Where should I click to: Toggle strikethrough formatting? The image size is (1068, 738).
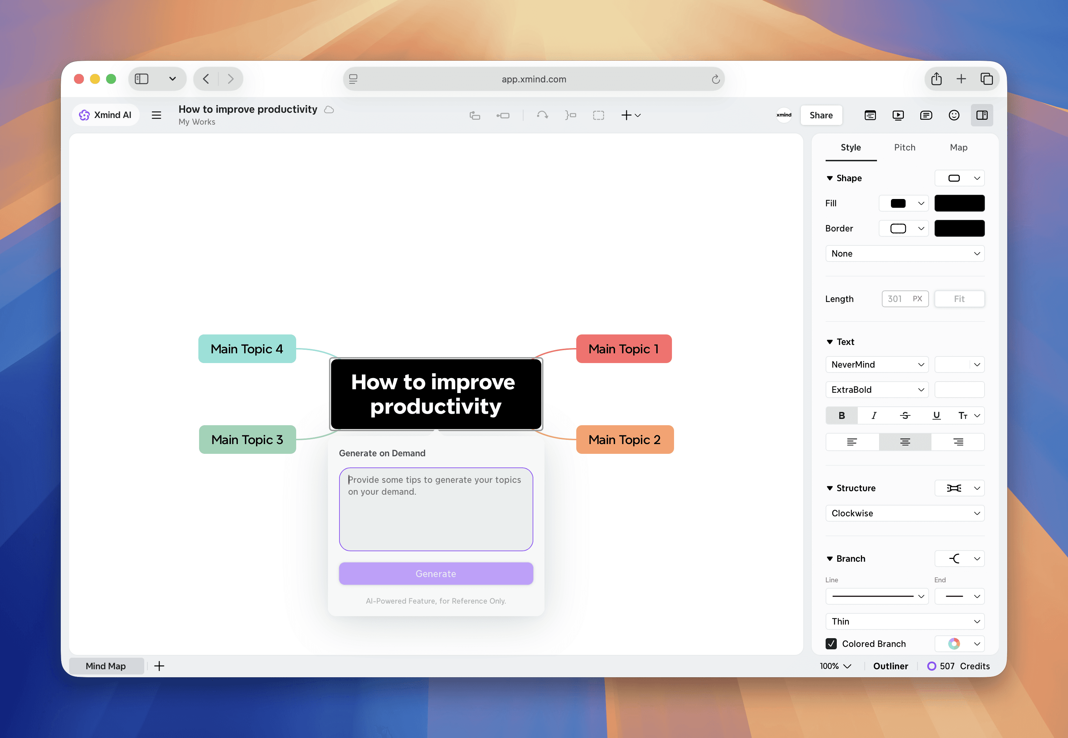[905, 416]
